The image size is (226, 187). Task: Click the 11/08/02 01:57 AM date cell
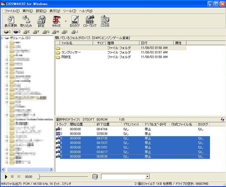coord(154,52)
